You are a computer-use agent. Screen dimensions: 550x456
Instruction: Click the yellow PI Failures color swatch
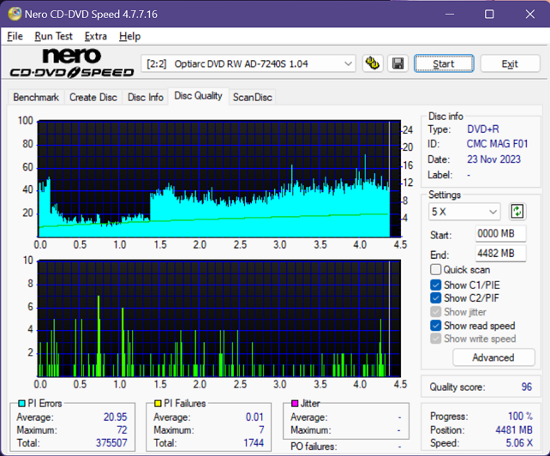158,404
